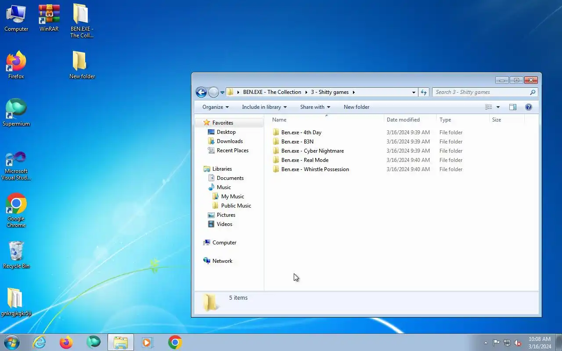Screen dimensions: 562x351
Task: Select Libraries in the navigation pane
Action: point(222,169)
